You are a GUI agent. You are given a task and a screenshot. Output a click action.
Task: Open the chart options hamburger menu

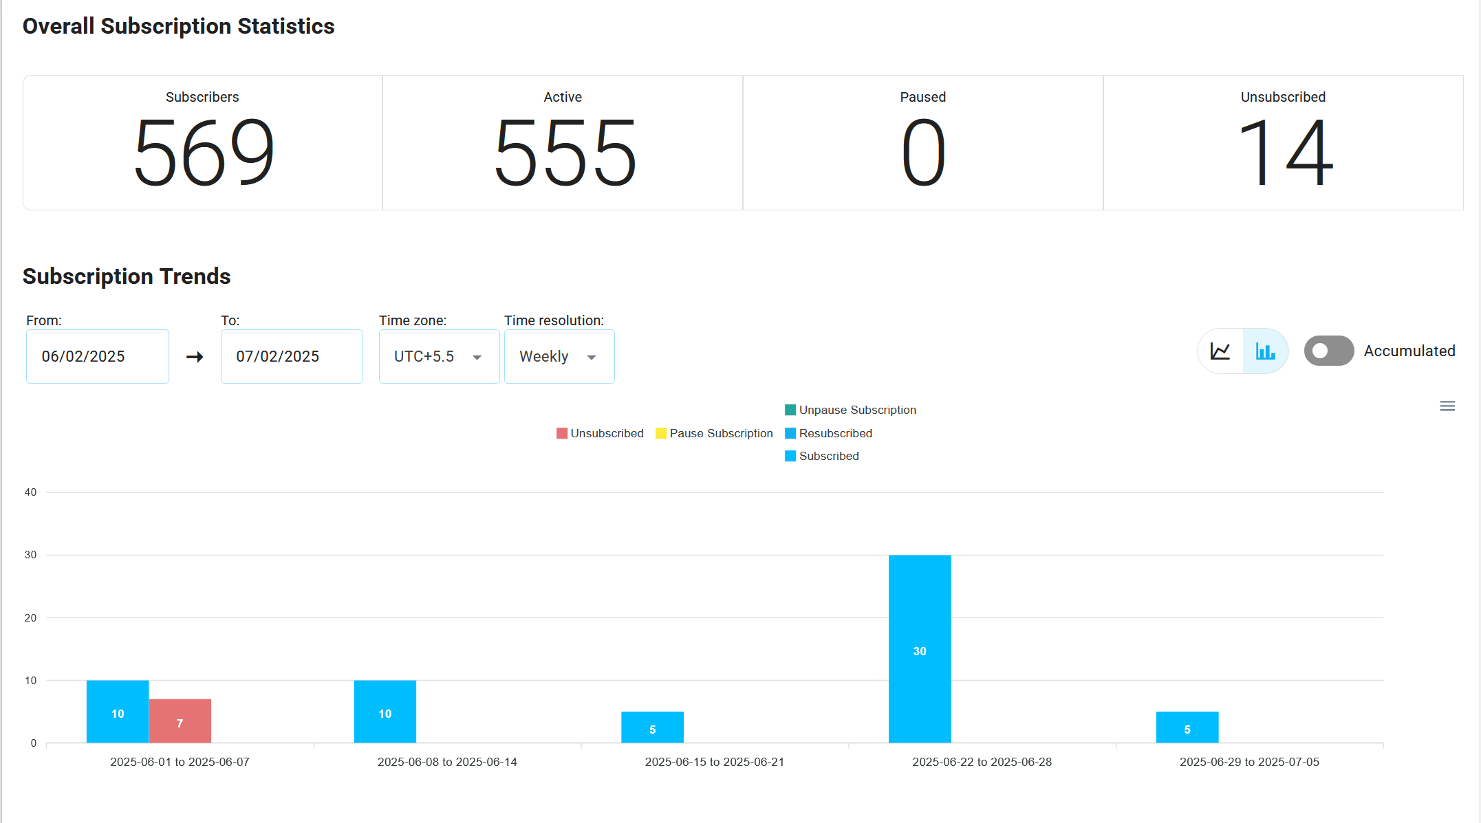coord(1447,406)
